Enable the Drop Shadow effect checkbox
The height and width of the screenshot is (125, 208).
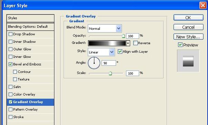click(x=10, y=34)
